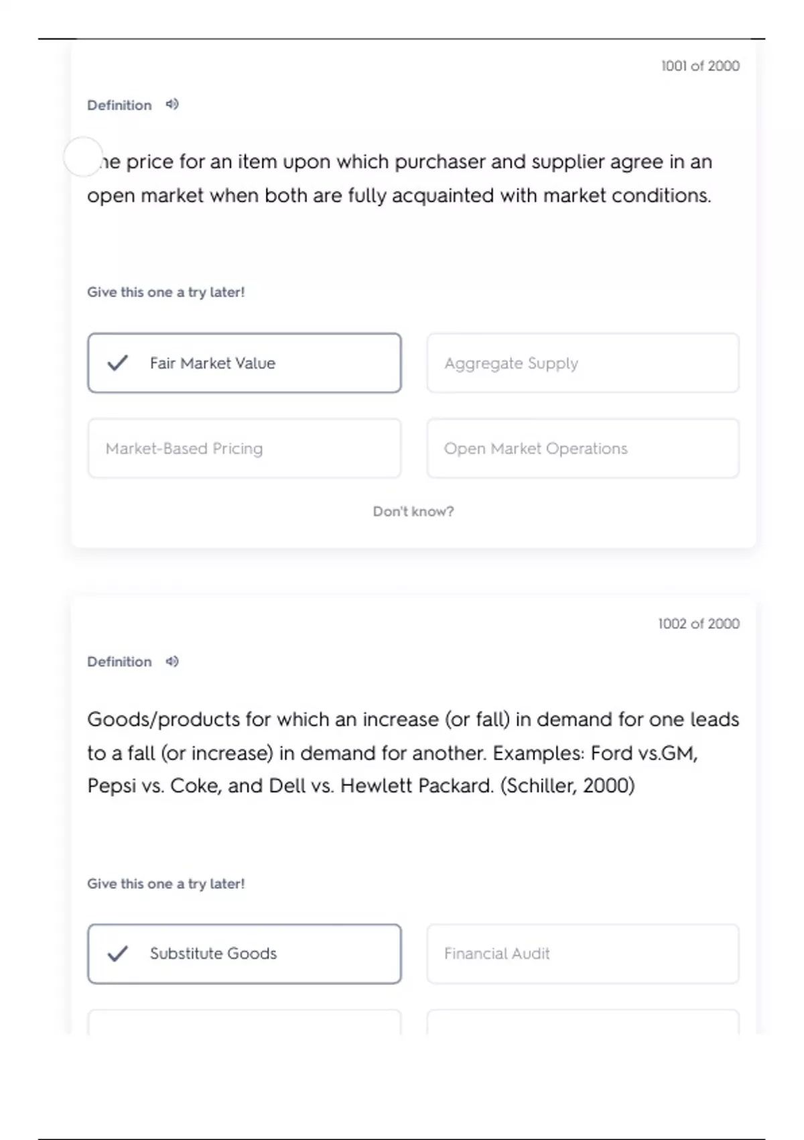Click the round circle overlapping the first definition
The height and width of the screenshot is (1140, 804).
tap(83, 157)
